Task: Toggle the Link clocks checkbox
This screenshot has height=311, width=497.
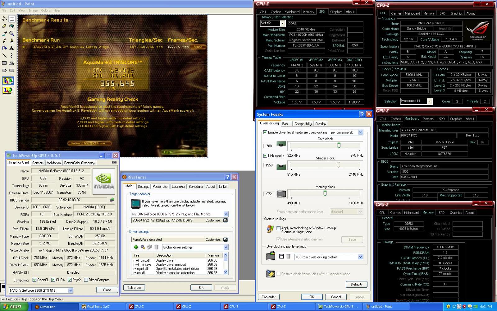Action: click(x=265, y=155)
